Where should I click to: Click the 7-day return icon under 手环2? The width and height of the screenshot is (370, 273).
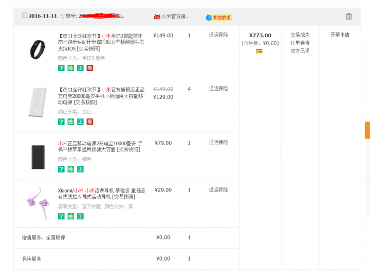pyautogui.click(x=61, y=68)
